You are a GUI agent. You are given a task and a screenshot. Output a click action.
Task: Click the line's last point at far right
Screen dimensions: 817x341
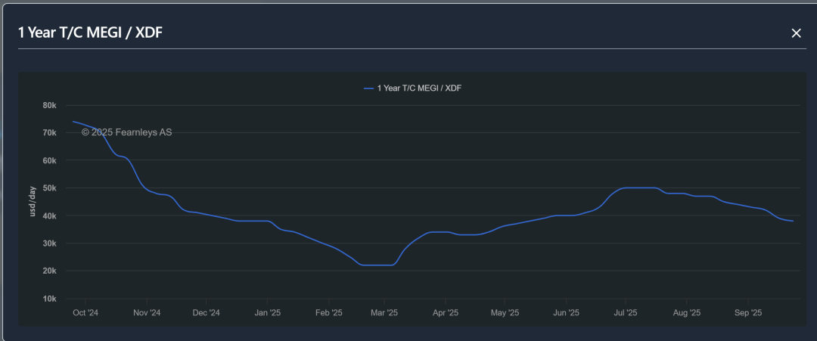[x=793, y=221]
